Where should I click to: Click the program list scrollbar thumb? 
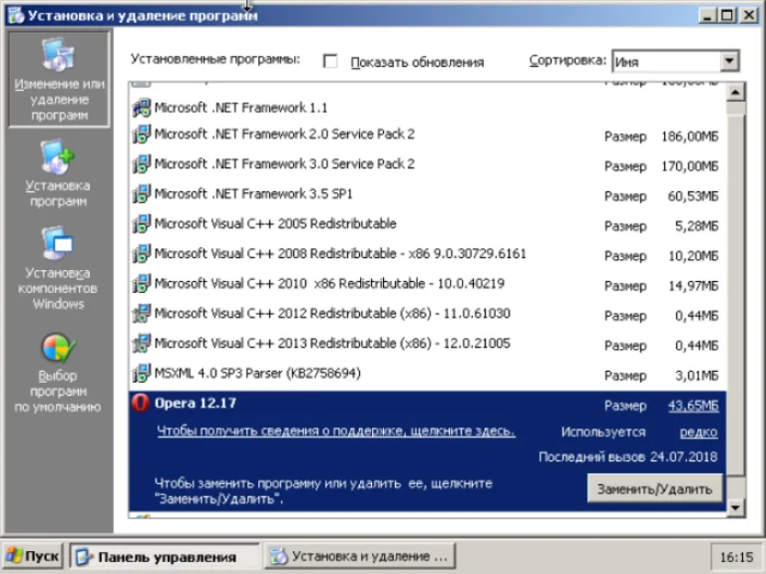[735, 295]
